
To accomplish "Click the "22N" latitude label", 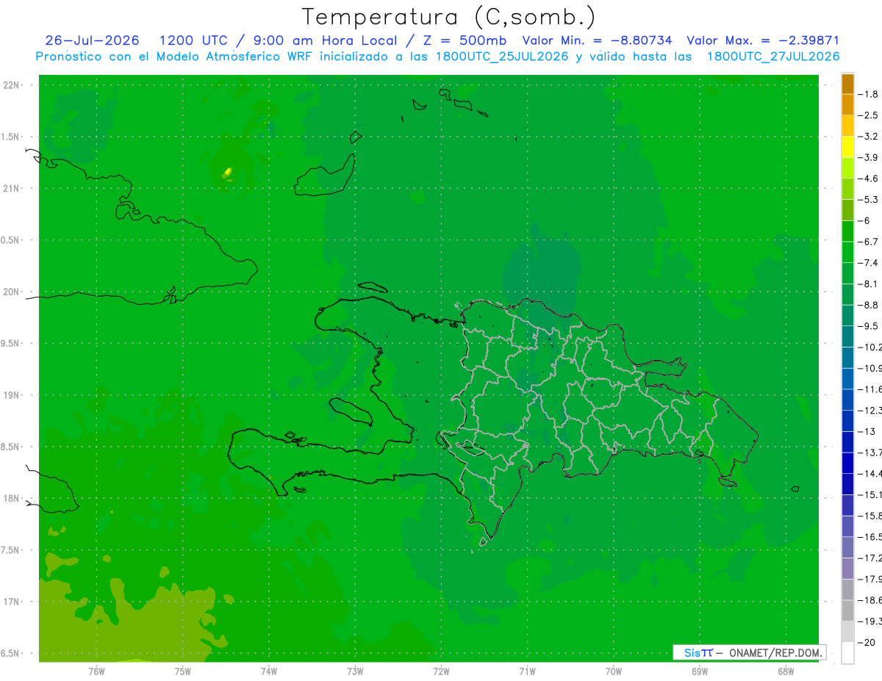I will (10, 85).
